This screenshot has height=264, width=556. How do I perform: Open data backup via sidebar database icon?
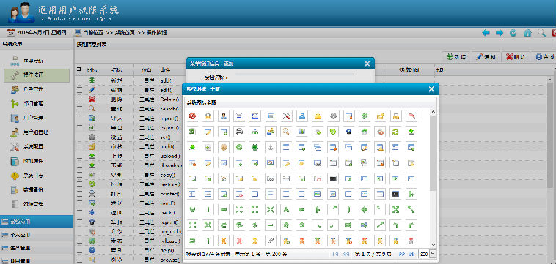[x=15, y=189]
